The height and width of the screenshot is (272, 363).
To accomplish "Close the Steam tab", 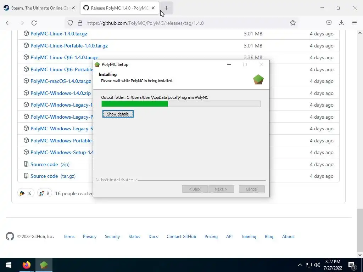I will tap(73, 8).
